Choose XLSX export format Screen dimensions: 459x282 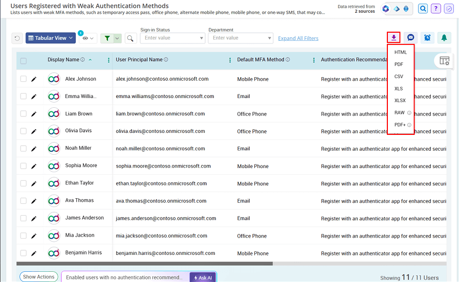(x=401, y=101)
